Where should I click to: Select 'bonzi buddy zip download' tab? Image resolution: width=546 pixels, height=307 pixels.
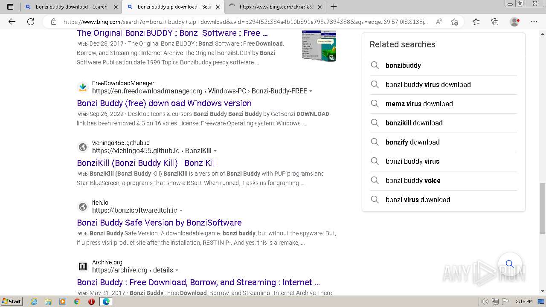(173, 7)
